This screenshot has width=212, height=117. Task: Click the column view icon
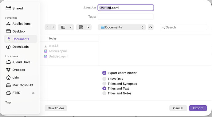tap(63, 27)
